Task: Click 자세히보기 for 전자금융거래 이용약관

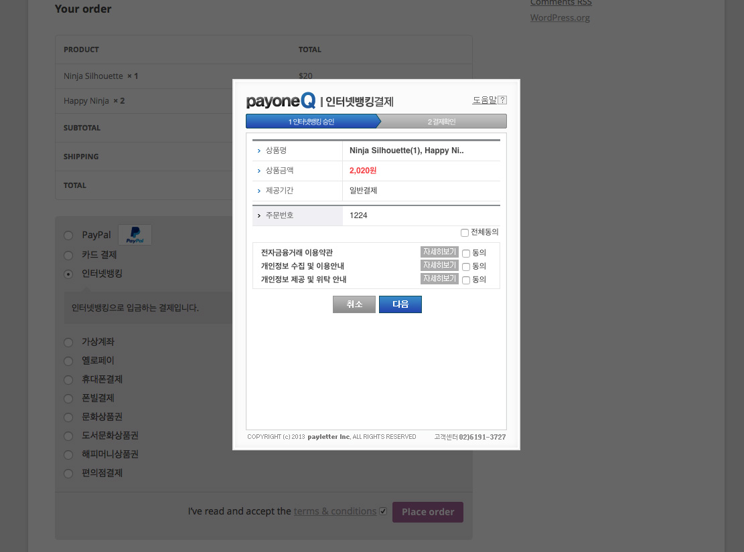Action: point(439,252)
